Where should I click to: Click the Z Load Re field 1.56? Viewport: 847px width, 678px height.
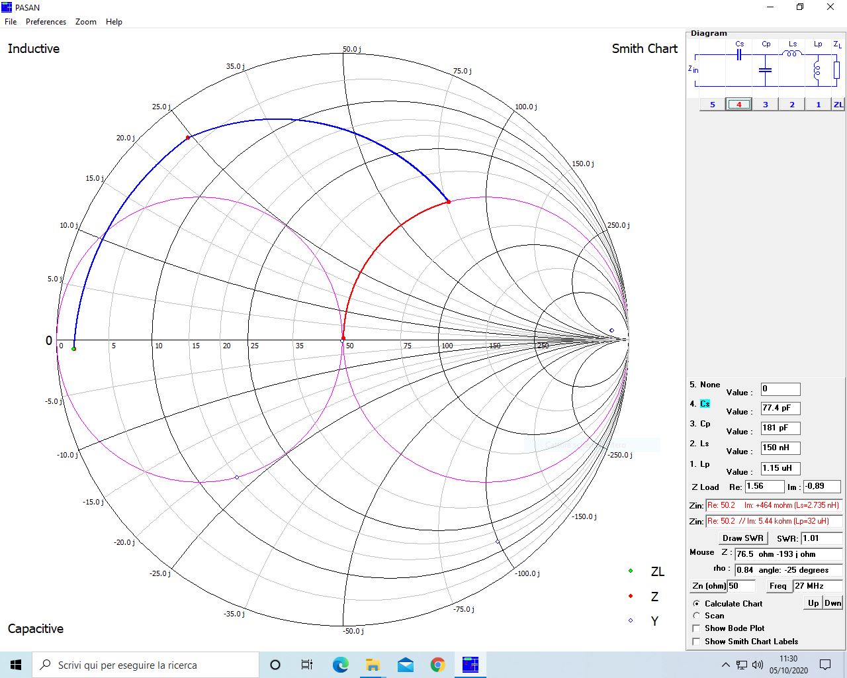(764, 487)
